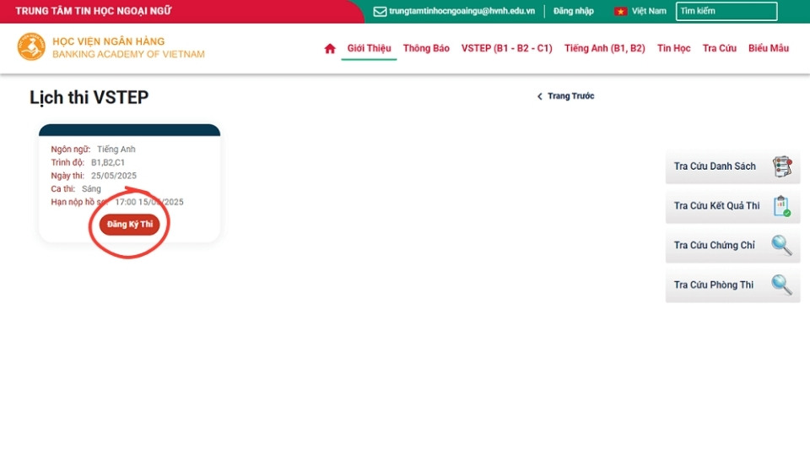Click the session value Sáng
Viewport: 810px width, 456px height.
[x=91, y=189]
